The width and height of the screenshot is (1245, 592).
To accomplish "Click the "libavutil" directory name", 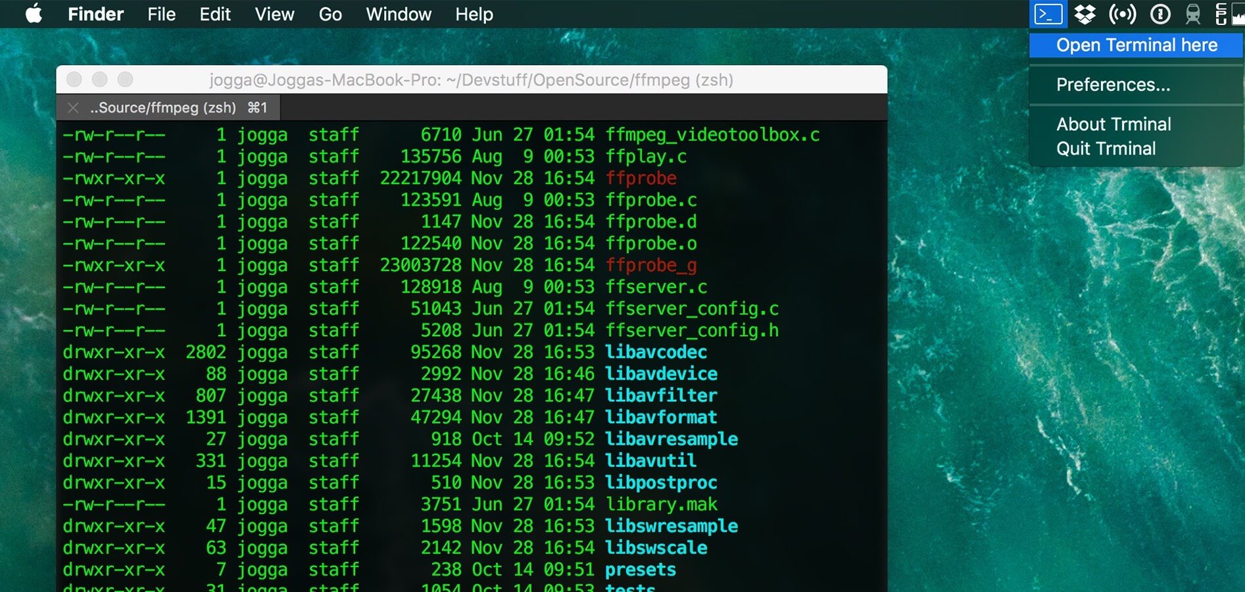I will [651, 460].
